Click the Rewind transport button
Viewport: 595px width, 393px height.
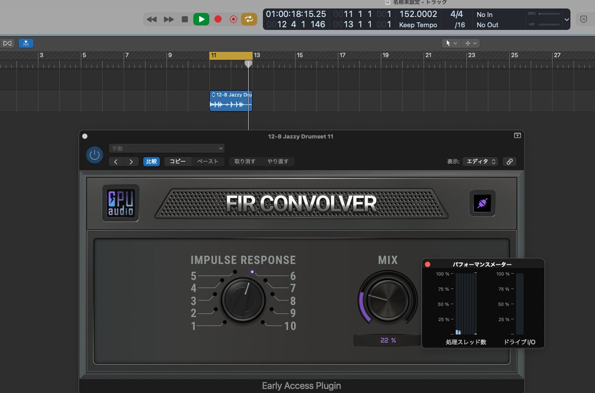pyautogui.click(x=152, y=19)
